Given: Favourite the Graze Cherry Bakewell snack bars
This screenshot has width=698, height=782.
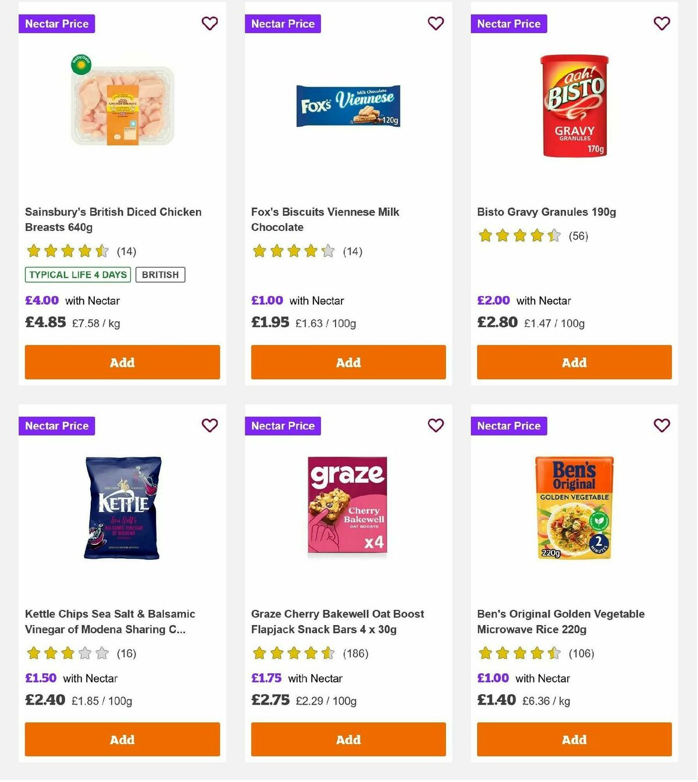Looking at the screenshot, I should click(x=436, y=426).
